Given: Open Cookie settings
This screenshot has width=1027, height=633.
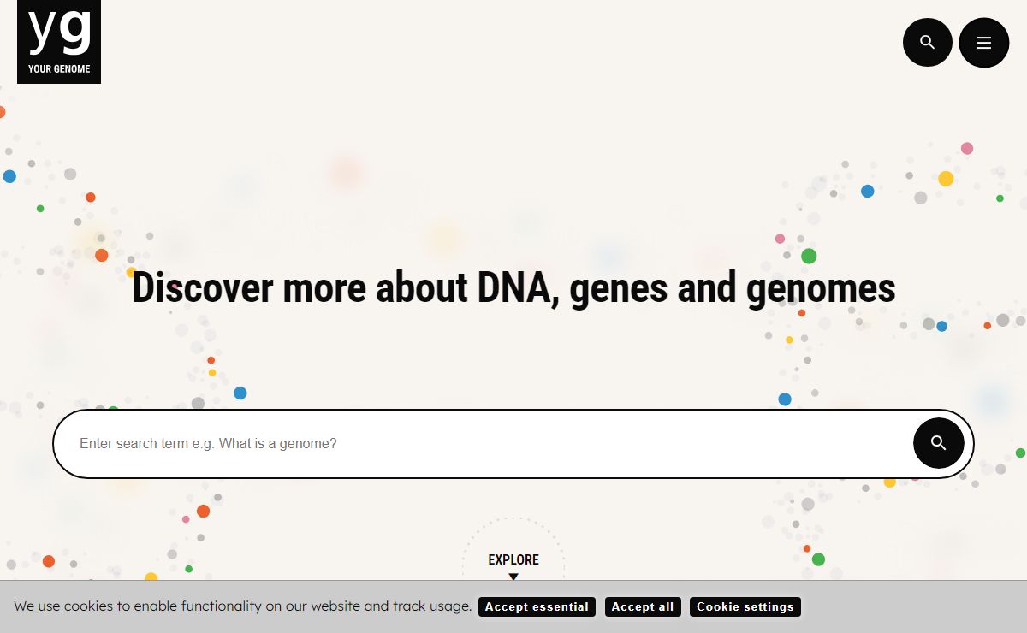Looking at the screenshot, I should coord(745,606).
